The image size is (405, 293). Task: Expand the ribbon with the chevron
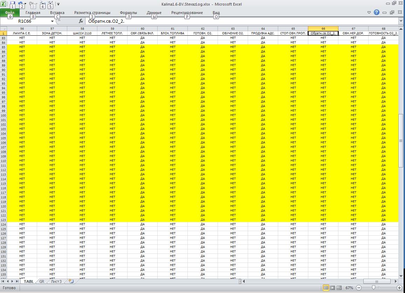[369, 13]
